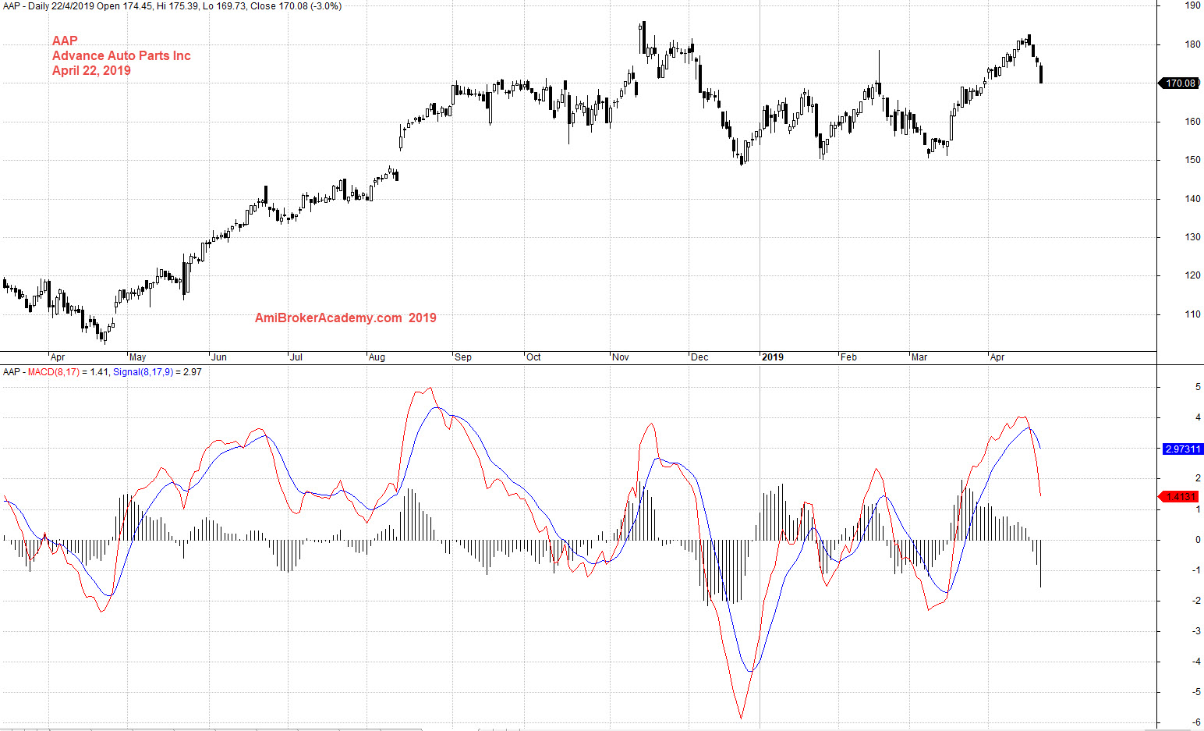The width and height of the screenshot is (1204, 731).
Task: Click the 0 zero-line axis label
Action: point(1198,540)
